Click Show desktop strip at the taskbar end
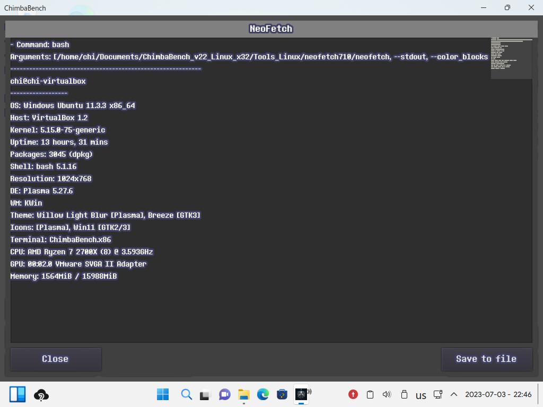The image size is (543, 407). click(x=540, y=394)
